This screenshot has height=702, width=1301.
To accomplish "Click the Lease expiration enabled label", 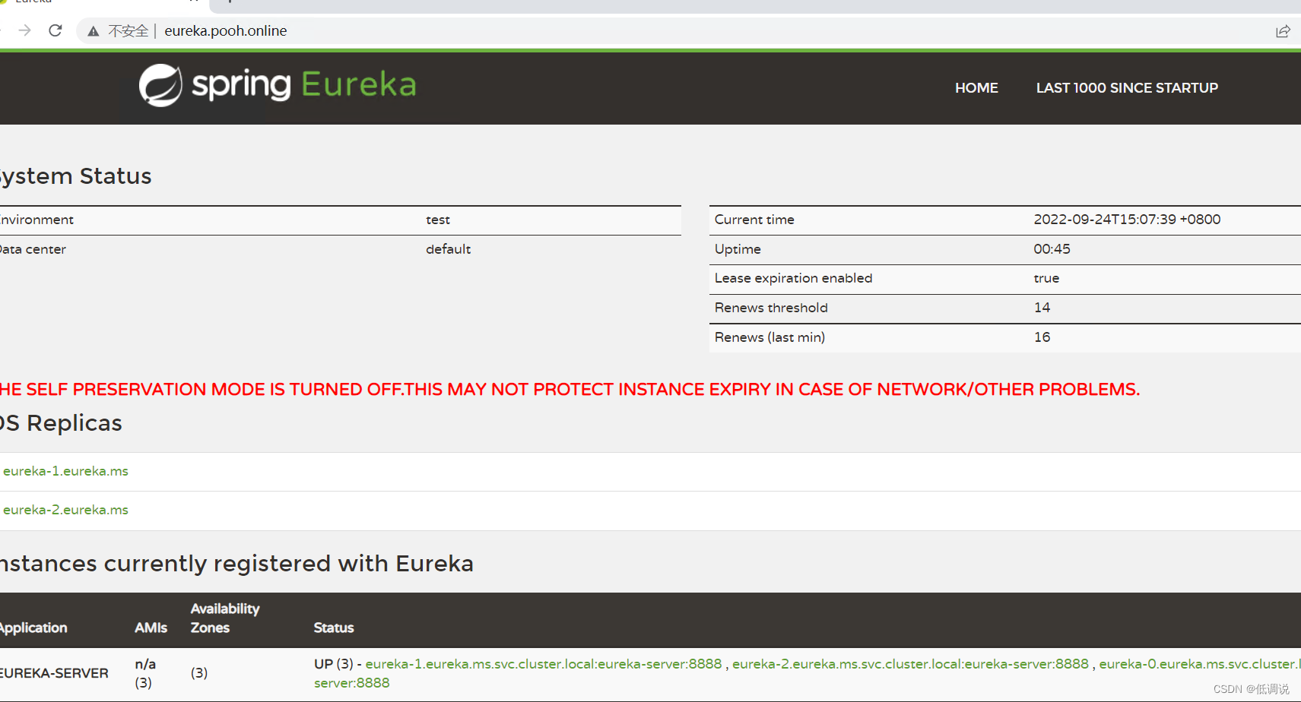I will coord(793,278).
